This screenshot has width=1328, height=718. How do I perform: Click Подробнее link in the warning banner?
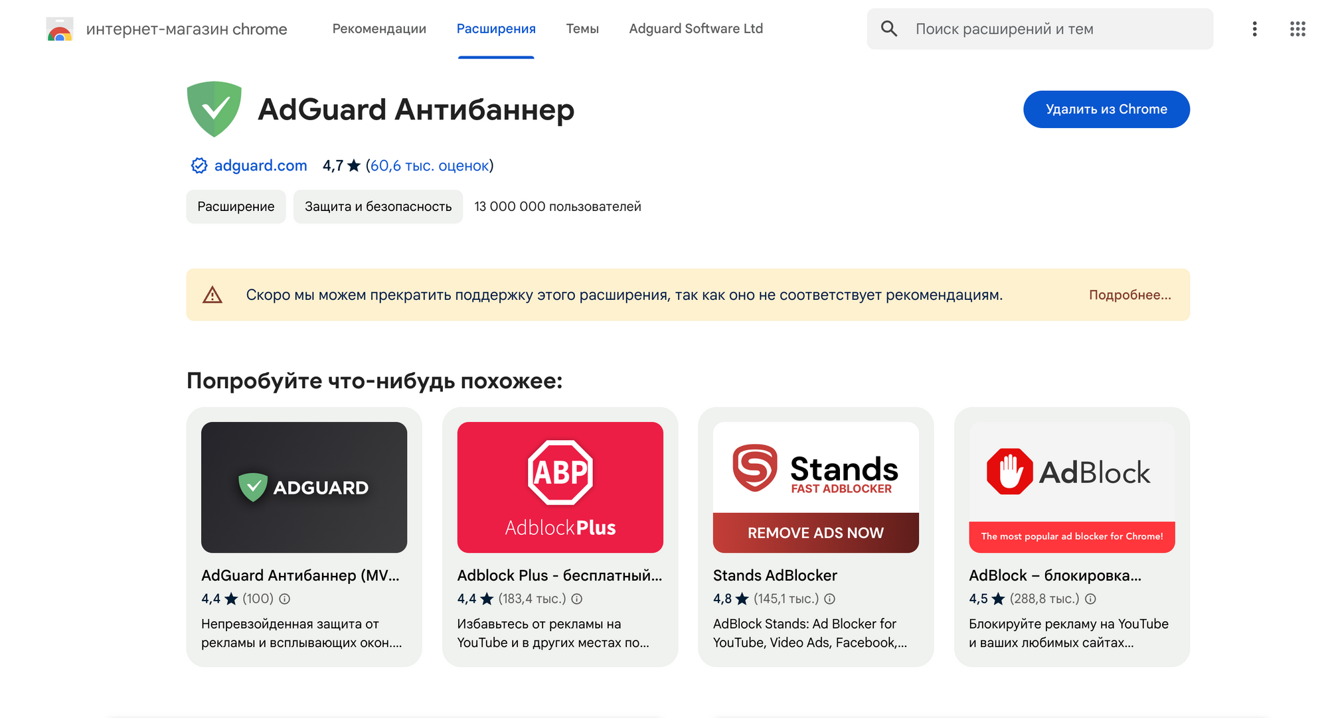[1129, 295]
